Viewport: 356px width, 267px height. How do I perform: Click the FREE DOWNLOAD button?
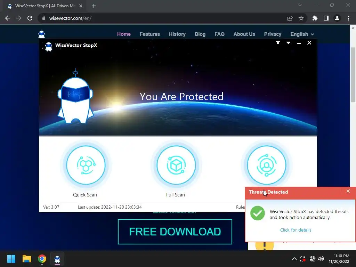[x=175, y=232]
